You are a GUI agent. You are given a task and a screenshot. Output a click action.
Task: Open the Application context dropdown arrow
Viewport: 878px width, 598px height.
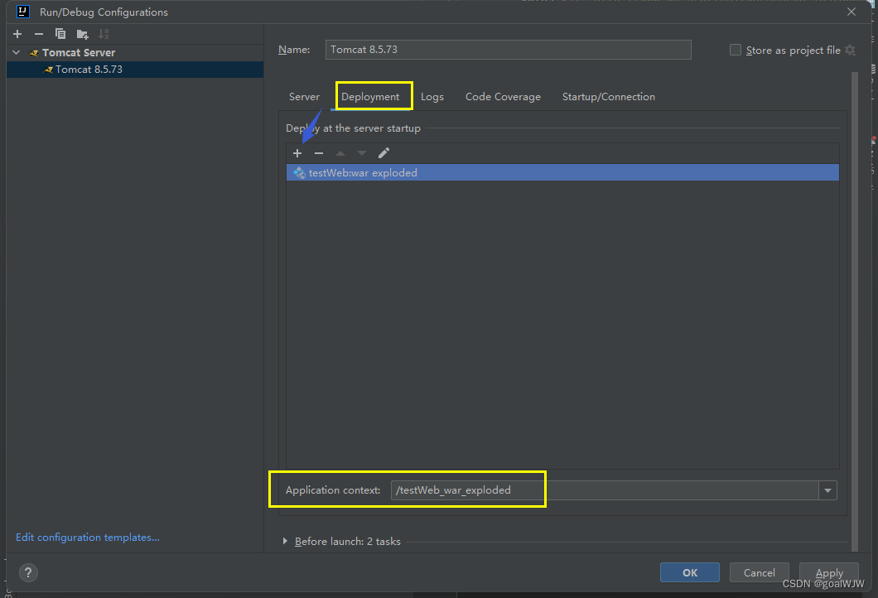click(827, 490)
